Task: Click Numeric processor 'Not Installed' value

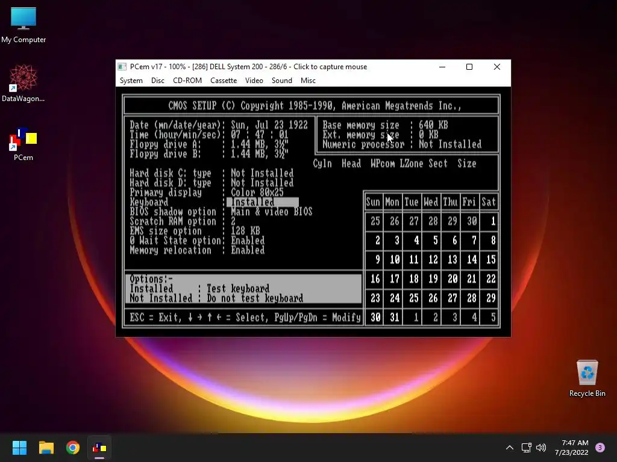Action: coord(450,144)
